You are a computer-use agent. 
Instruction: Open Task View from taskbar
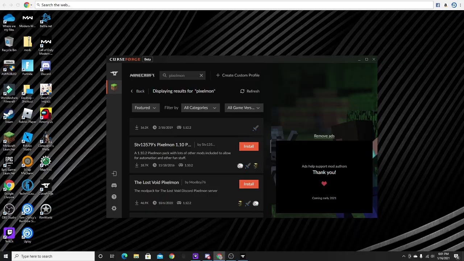pos(112,256)
